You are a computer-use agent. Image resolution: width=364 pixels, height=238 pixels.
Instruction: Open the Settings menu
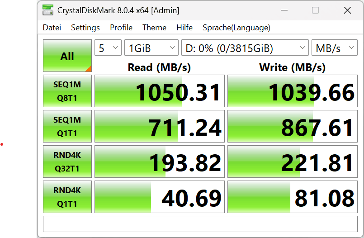pyautogui.click(x=85, y=28)
